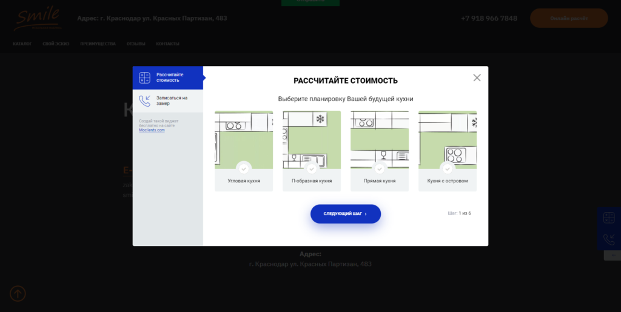621x312 pixels.
Task: Follow the Moclients.com link
Action: tap(152, 130)
